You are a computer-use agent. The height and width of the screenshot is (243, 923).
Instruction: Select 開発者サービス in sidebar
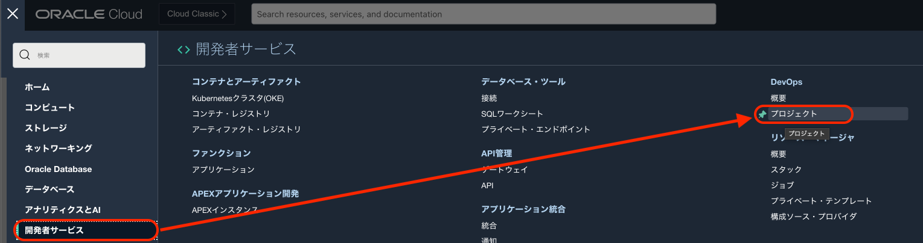click(54, 230)
